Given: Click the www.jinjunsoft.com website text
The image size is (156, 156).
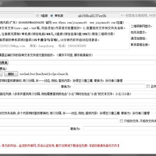Looking at the screenshot, I should [103, 23].
